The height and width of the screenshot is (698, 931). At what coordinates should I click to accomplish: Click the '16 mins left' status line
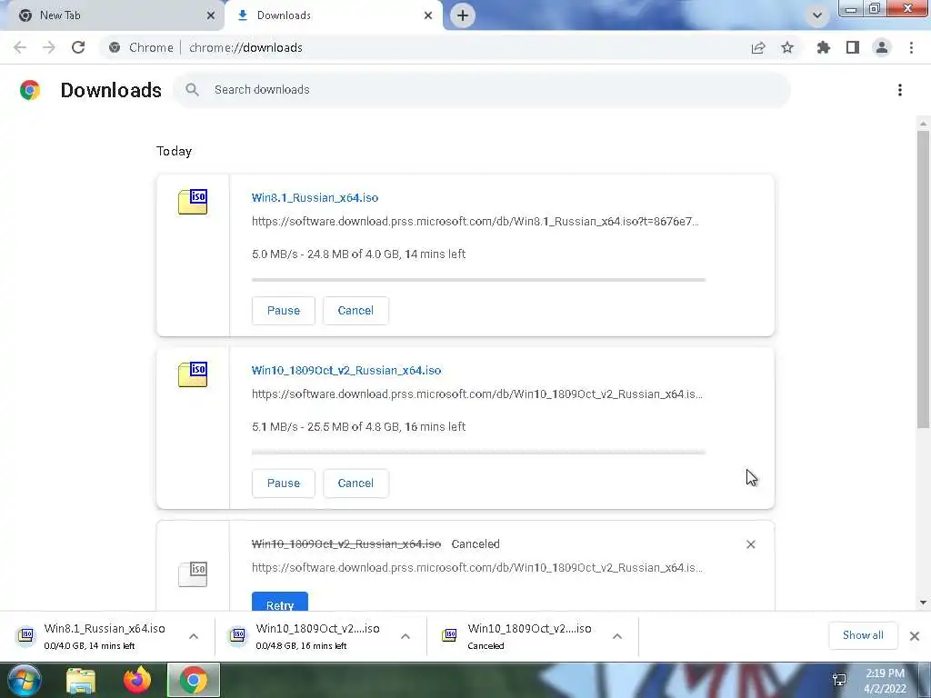coord(358,427)
